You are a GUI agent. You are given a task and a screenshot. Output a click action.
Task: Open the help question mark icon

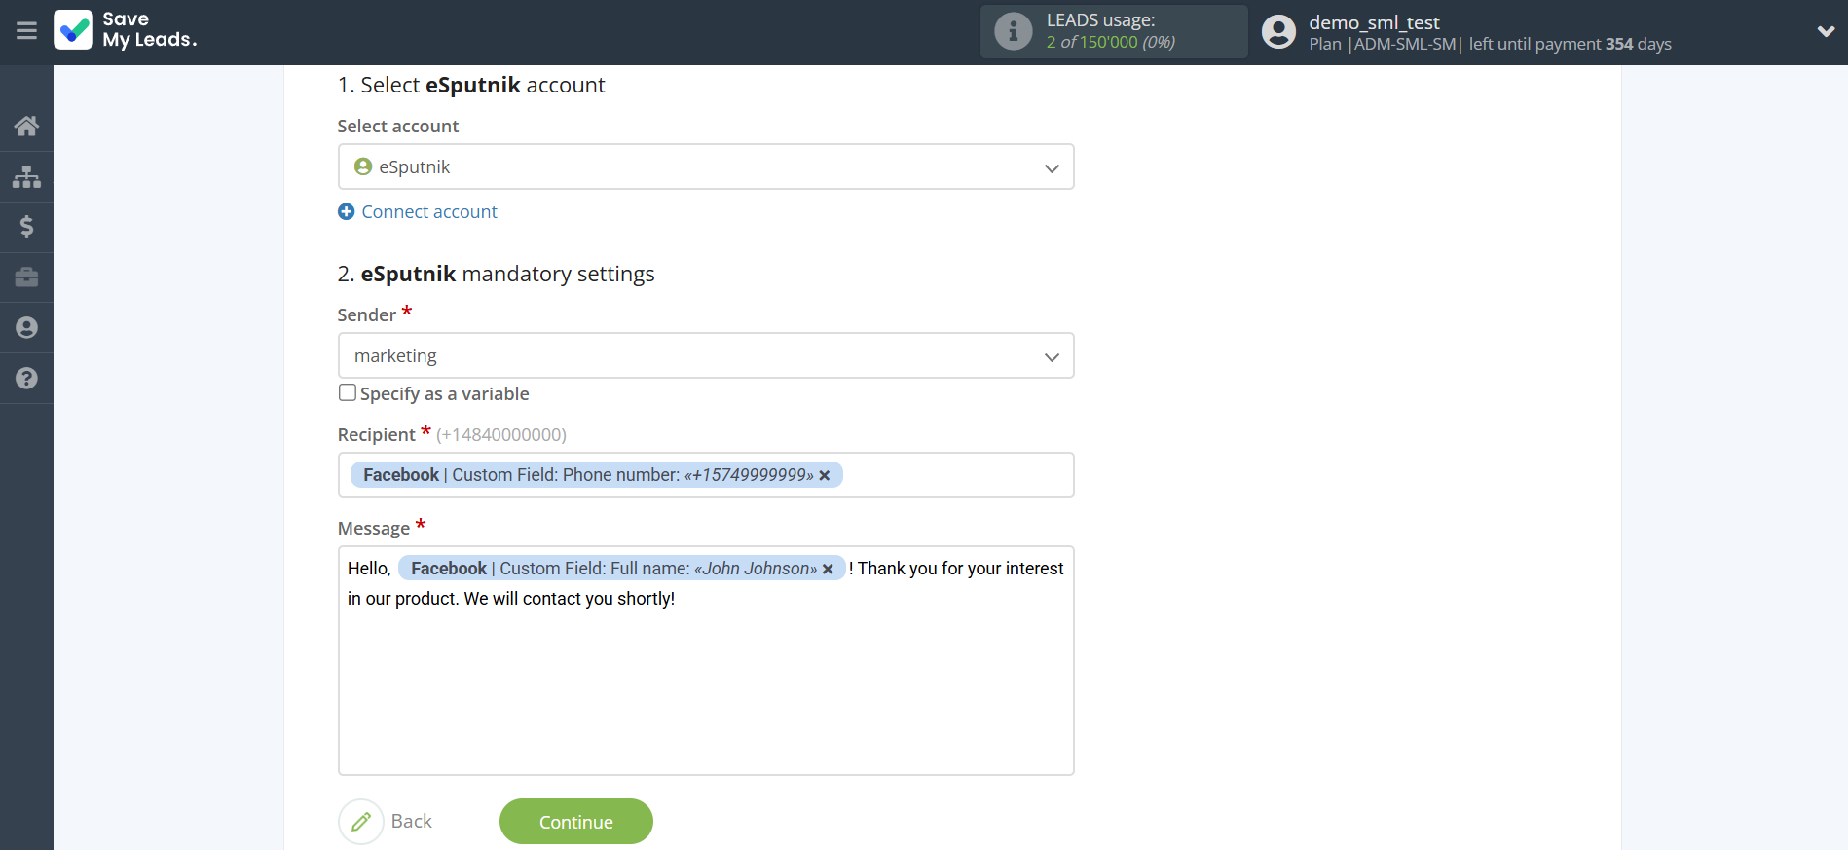[26, 379]
